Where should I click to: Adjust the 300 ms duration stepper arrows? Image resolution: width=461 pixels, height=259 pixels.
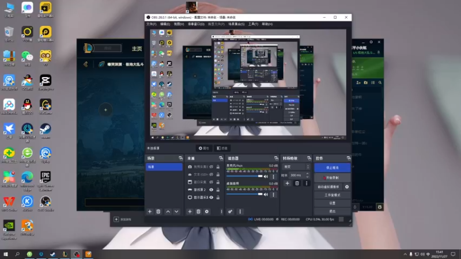307,176
